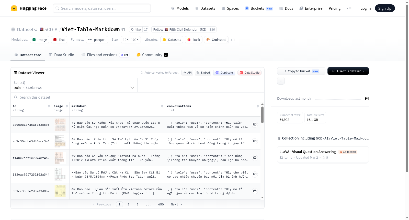Select the Image modality tag

[x=40, y=40]
